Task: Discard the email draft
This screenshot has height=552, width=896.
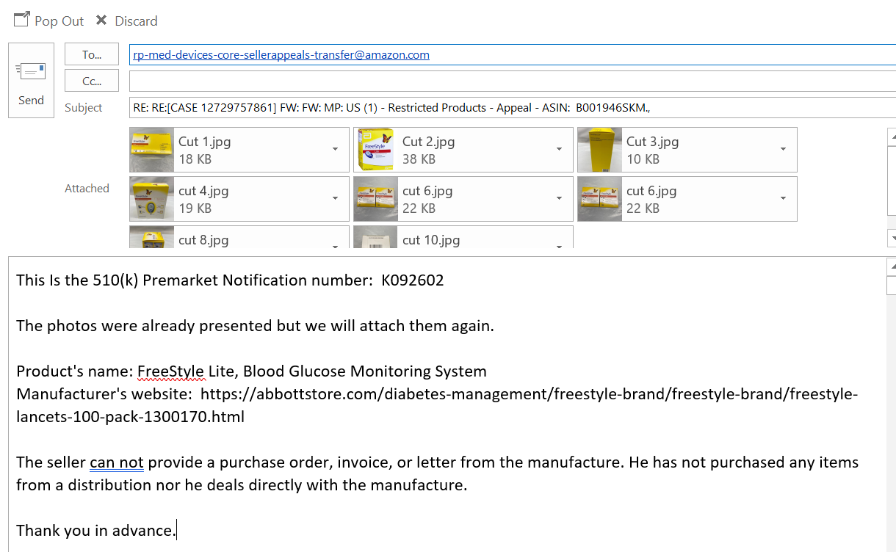Action: pos(127,21)
